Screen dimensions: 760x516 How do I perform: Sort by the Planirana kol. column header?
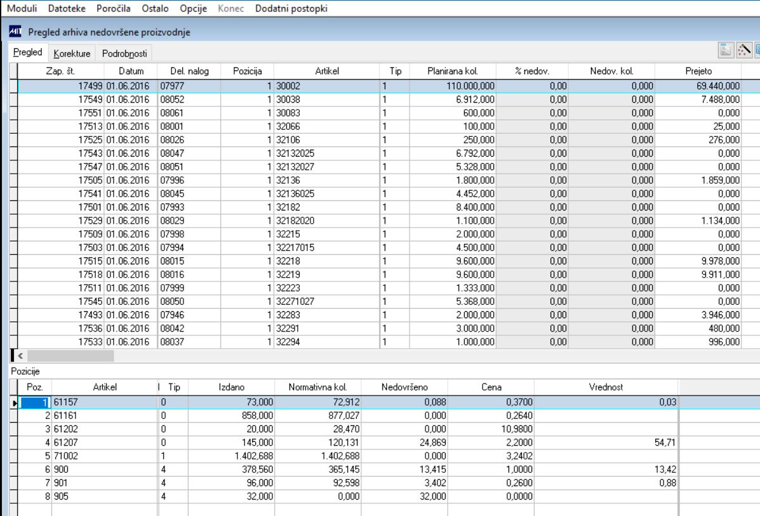tap(453, 71)
